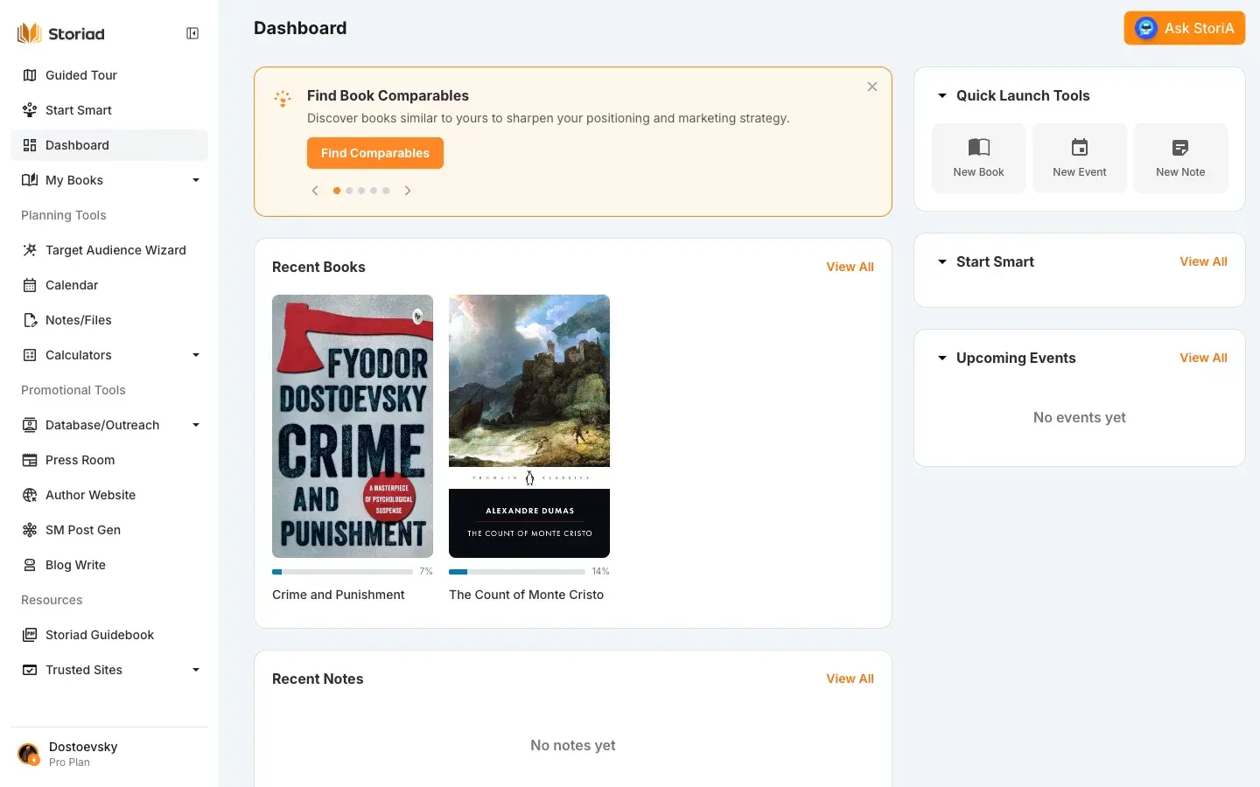This screenshot has height=787, width=1260.
Task: Open Guided Tour from the sidebar
Action: coord(109,75)
